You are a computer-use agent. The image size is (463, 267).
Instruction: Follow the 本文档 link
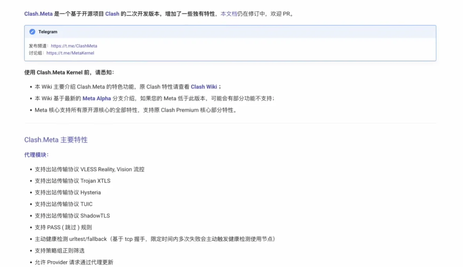(x=229, y=14)
